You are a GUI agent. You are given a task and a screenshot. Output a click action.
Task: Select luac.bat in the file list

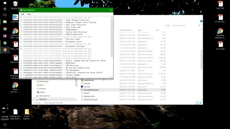(87, 83)
